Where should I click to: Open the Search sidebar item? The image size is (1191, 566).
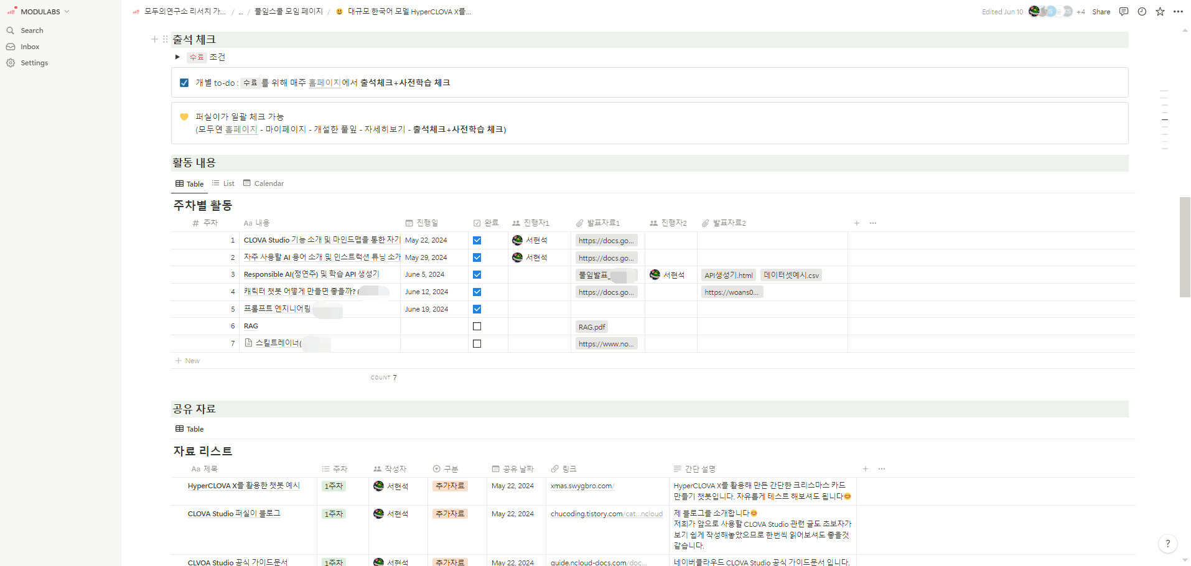[25, 30]
